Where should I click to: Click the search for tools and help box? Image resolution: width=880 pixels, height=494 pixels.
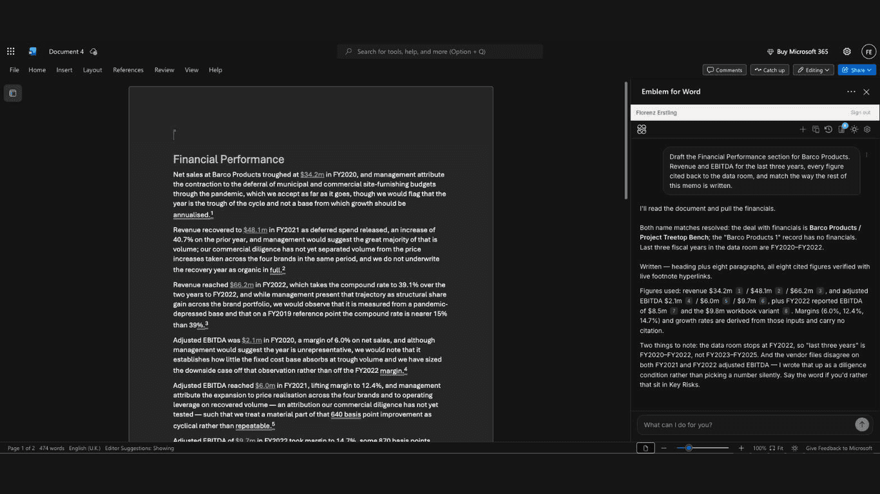[440, 51]
